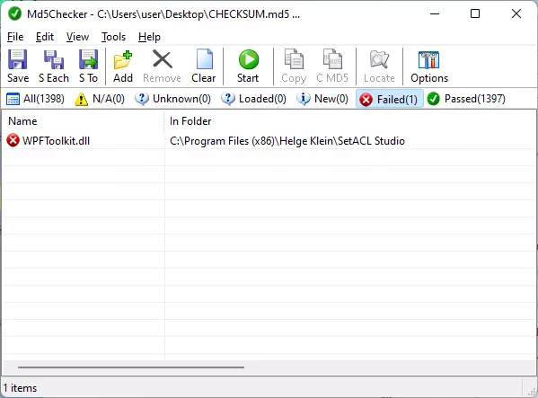Show the All(1398) filter
This screenshot has height=398, width=538.
click(x=35, y=99)
